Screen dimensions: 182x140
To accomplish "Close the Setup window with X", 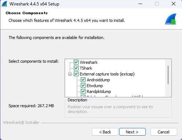I will tap(174, 4).
